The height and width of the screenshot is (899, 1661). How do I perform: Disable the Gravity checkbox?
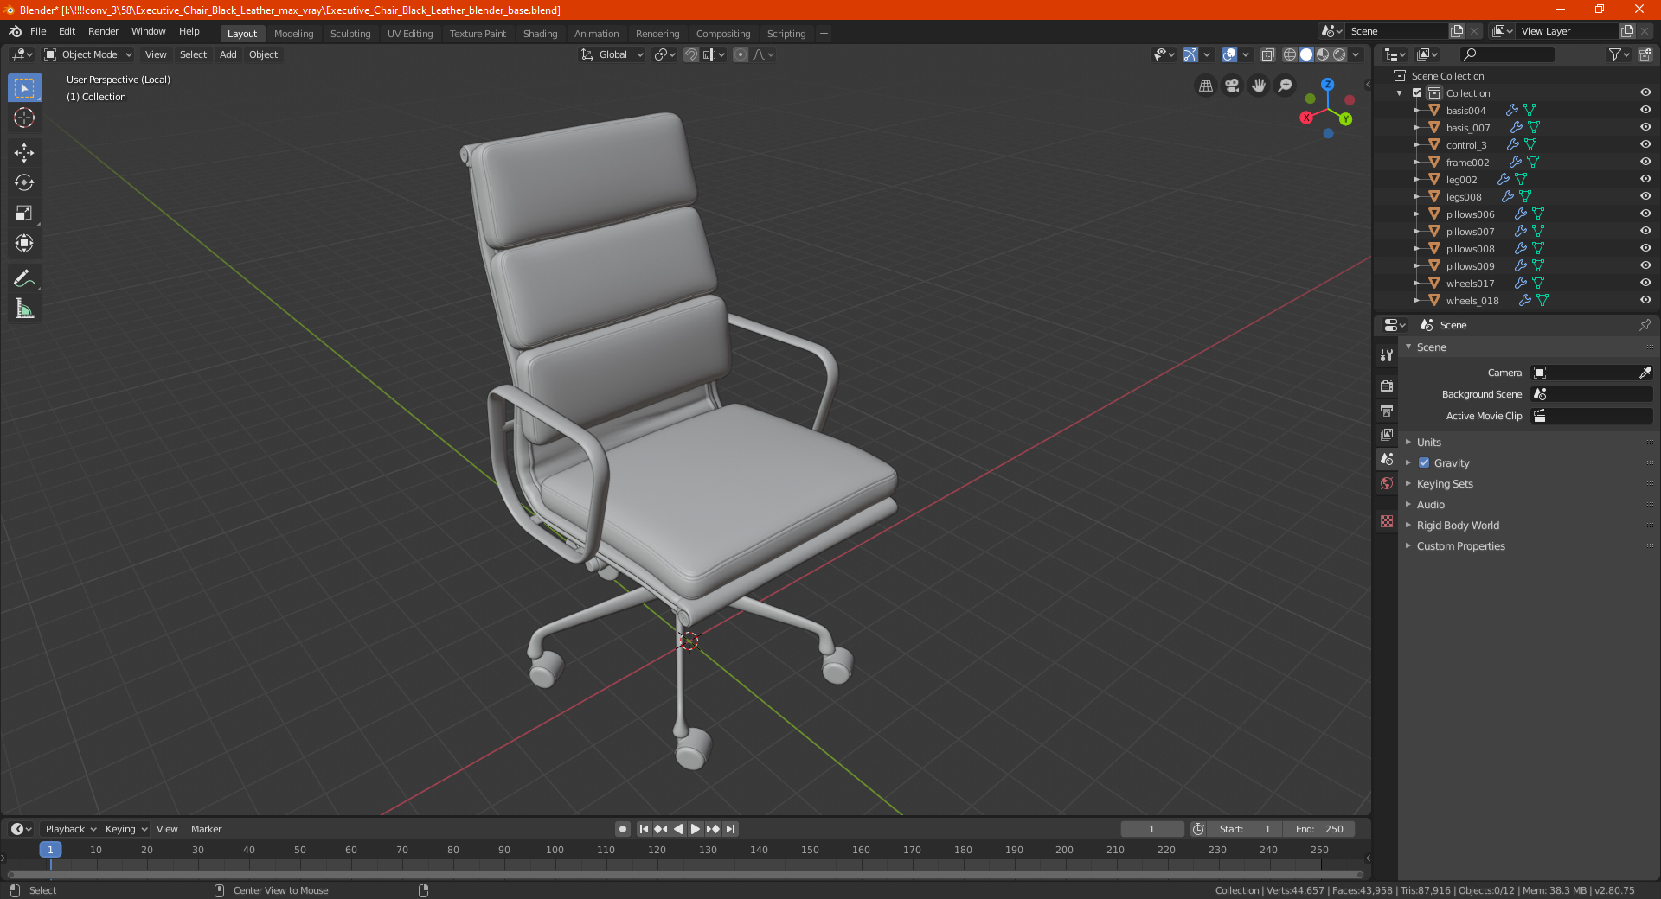(x=1424, y=462)
